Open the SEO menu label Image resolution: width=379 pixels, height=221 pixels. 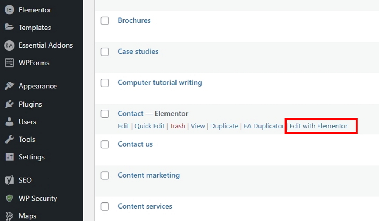click(x=25, y=180)
